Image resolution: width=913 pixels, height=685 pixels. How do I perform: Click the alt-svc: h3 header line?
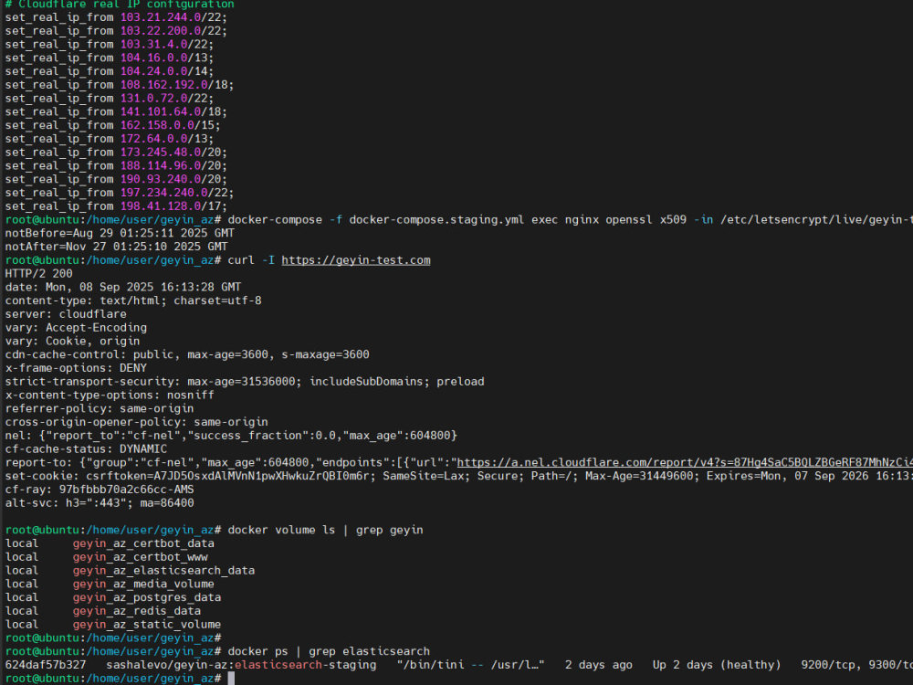click(100, 502)
